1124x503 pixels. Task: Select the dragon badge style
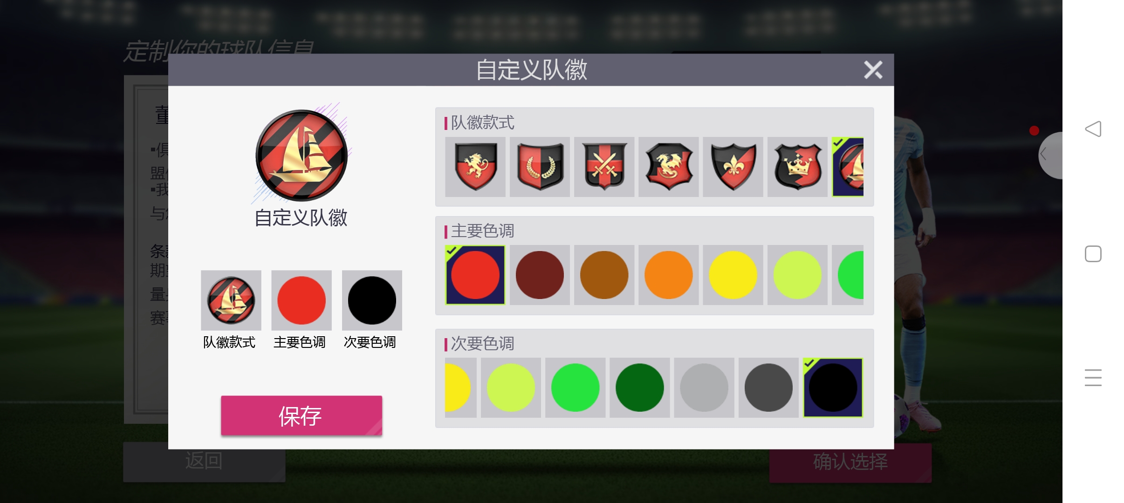[x=668, y=167]
